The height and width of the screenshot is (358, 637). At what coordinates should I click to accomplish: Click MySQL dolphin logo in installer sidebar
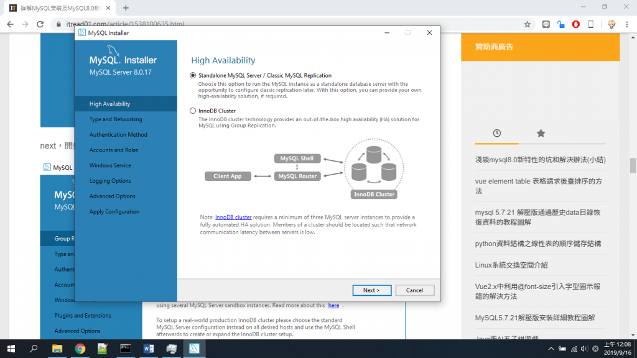click(x=113, y=51)
